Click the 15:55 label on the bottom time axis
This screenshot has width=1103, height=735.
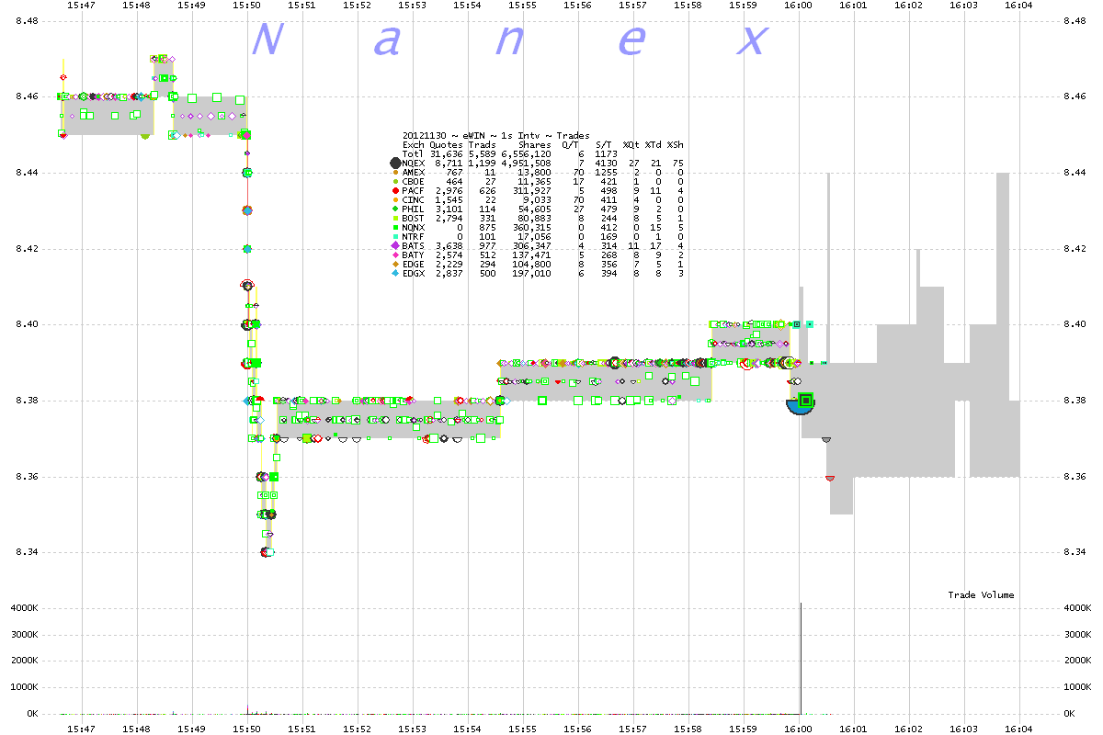(x=523, y=729)
